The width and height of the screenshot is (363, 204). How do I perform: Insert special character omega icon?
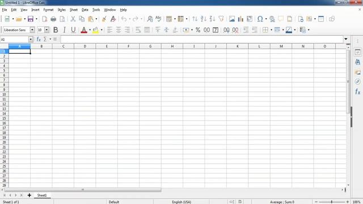[x=260, y=19]
